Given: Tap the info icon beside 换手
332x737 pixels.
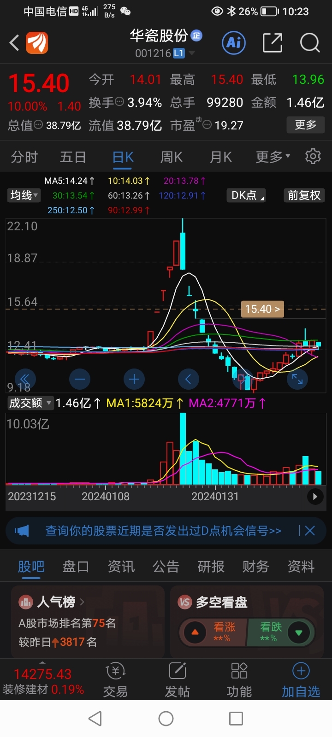Looking at the screenshot, I should (119, 102).
